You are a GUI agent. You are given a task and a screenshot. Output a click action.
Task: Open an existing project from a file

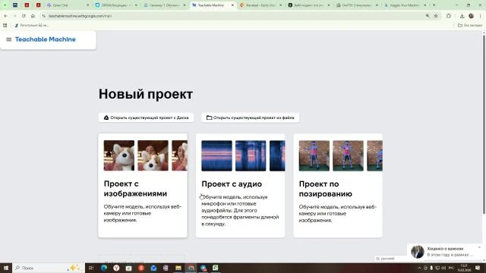tap(250, 118)
